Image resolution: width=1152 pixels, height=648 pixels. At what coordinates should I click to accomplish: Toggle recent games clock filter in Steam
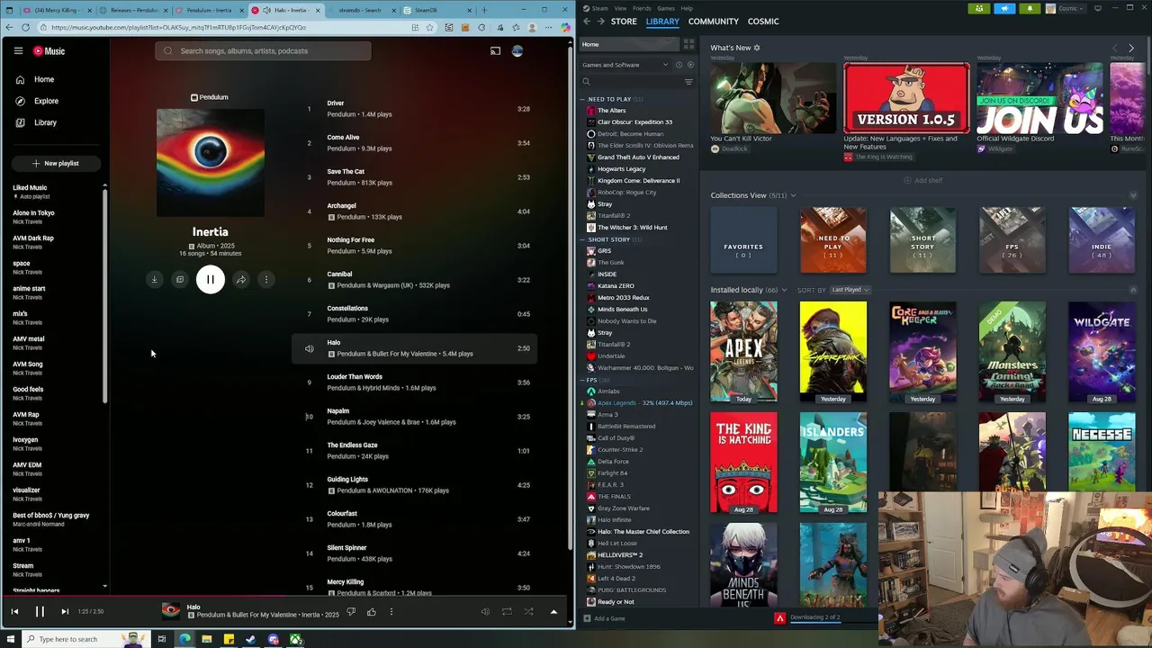pyautogui.click(x=679, y=65)
